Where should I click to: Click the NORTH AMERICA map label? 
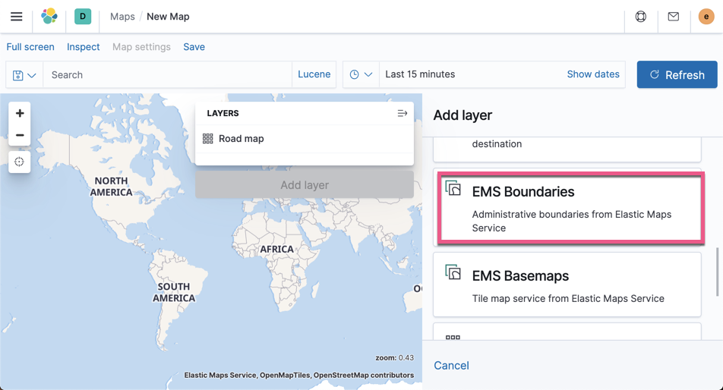click(111, 187)
